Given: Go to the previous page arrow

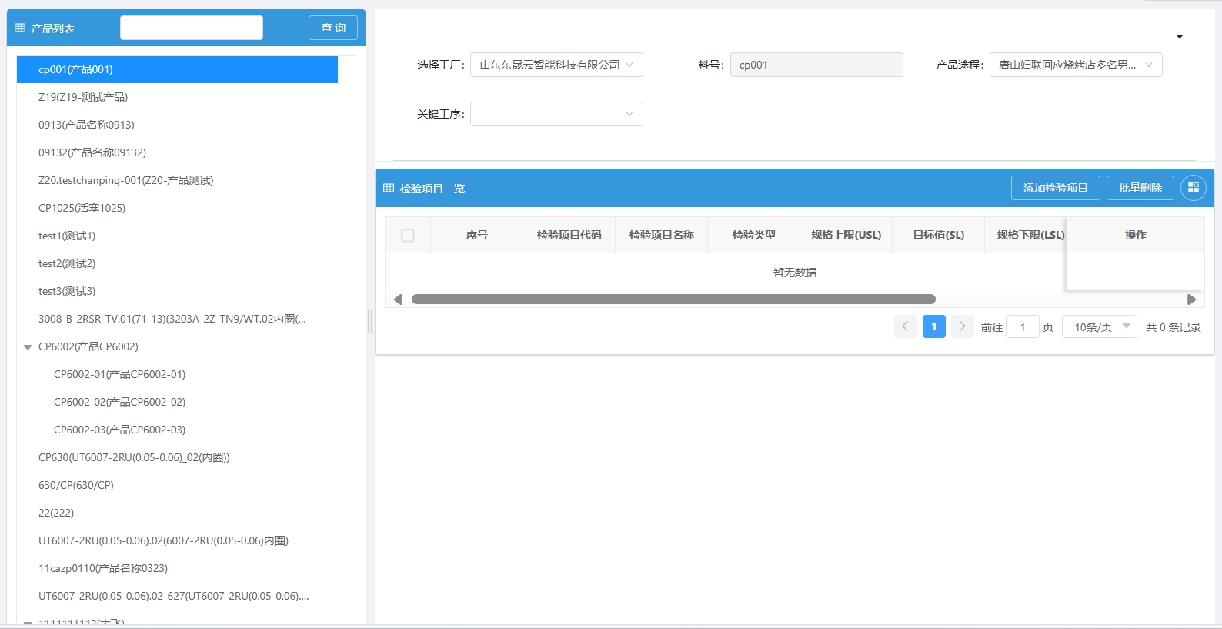Looking at the screenshot, I should pyautogui.click(x=905, y=326).
